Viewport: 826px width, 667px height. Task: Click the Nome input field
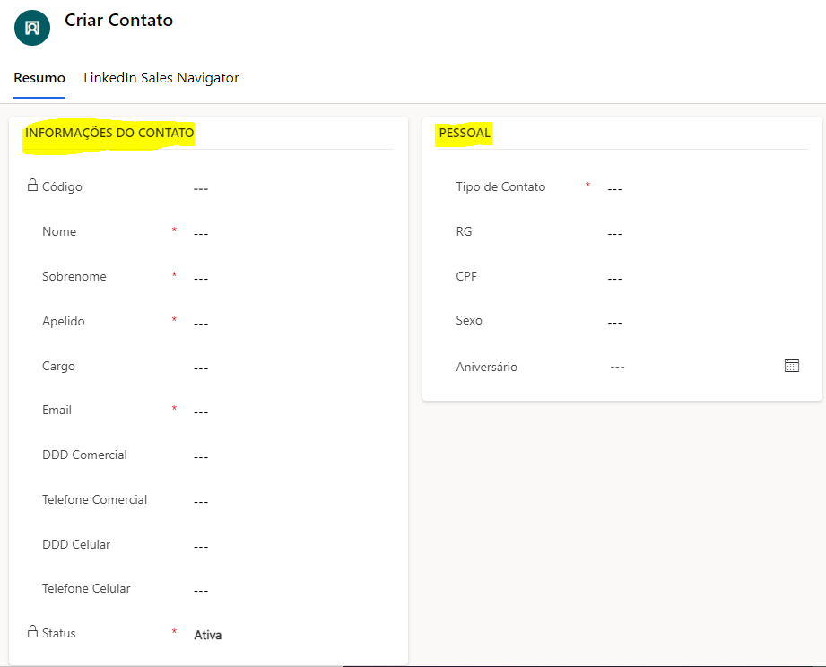(287, 233)
